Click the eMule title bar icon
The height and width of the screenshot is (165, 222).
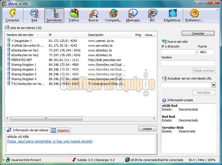pyautogui.click(x=4, y=4)
